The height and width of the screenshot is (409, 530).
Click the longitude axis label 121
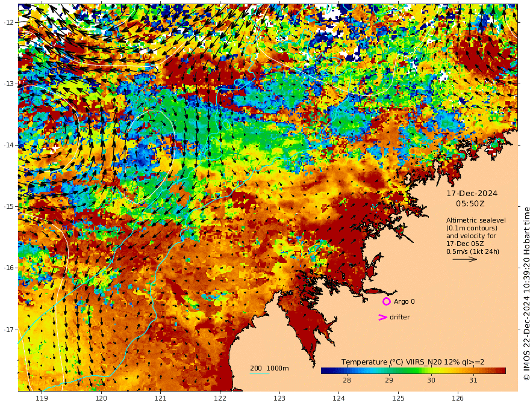(161, 399)
